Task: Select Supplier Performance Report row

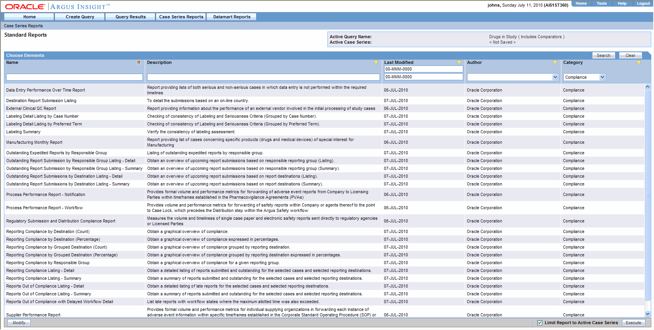Action: [325, 312]
